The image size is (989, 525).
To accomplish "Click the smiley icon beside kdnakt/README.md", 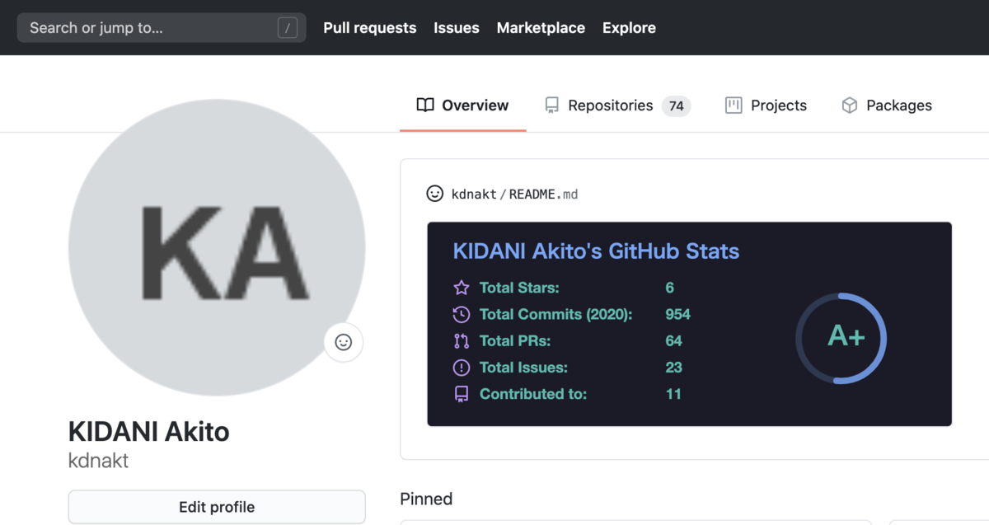I will click(434, 194).
